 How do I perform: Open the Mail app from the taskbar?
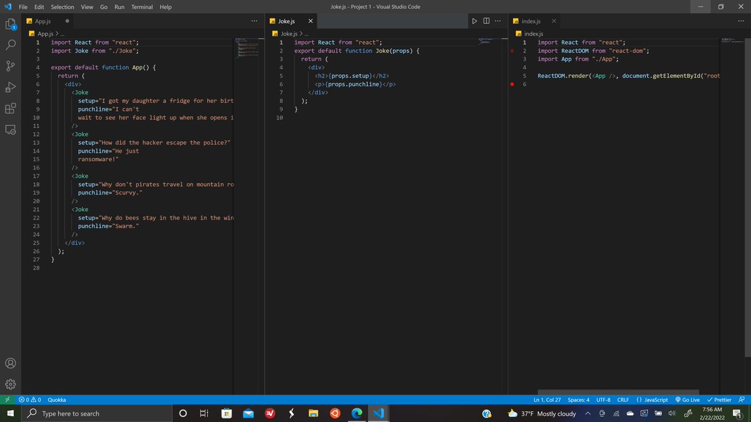click(248, 413)
